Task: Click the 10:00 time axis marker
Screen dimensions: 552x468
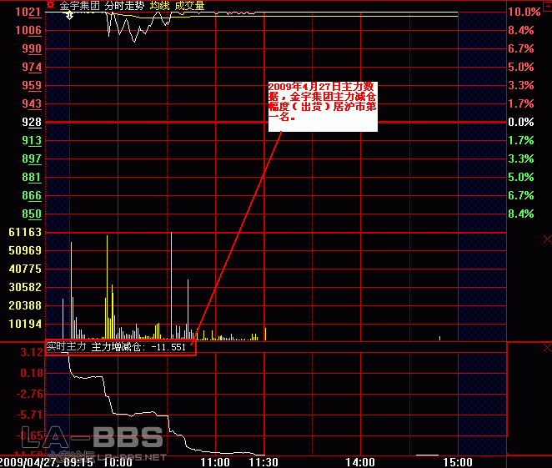Action: click(x=119, y=461)
